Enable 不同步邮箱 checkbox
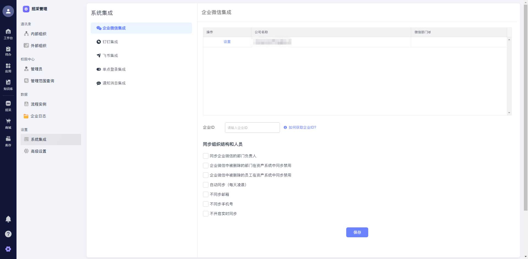The height and width of the screenshot is (259, 528). (x=205, y=194)
